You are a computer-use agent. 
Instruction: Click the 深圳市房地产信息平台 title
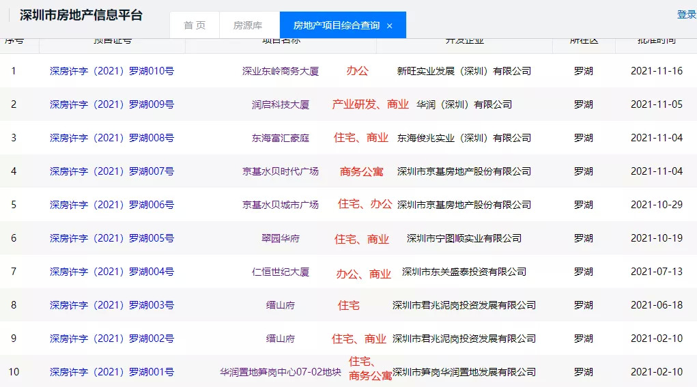[81, 15]
